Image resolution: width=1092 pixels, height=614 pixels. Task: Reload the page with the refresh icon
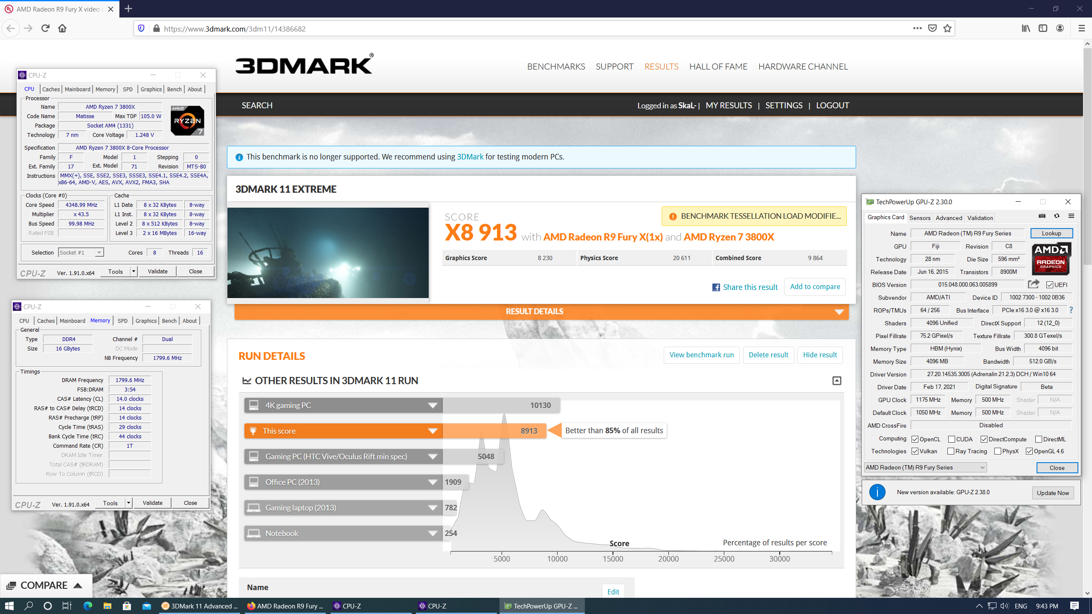coord(45,29)
